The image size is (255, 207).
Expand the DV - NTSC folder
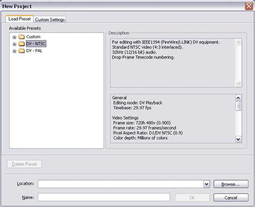tap(15, 44)
